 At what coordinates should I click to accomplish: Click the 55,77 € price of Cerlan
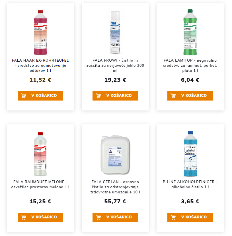click(x=115, y=202)
